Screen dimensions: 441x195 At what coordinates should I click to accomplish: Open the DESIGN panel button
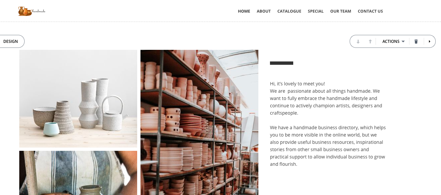tap(11, 42)
